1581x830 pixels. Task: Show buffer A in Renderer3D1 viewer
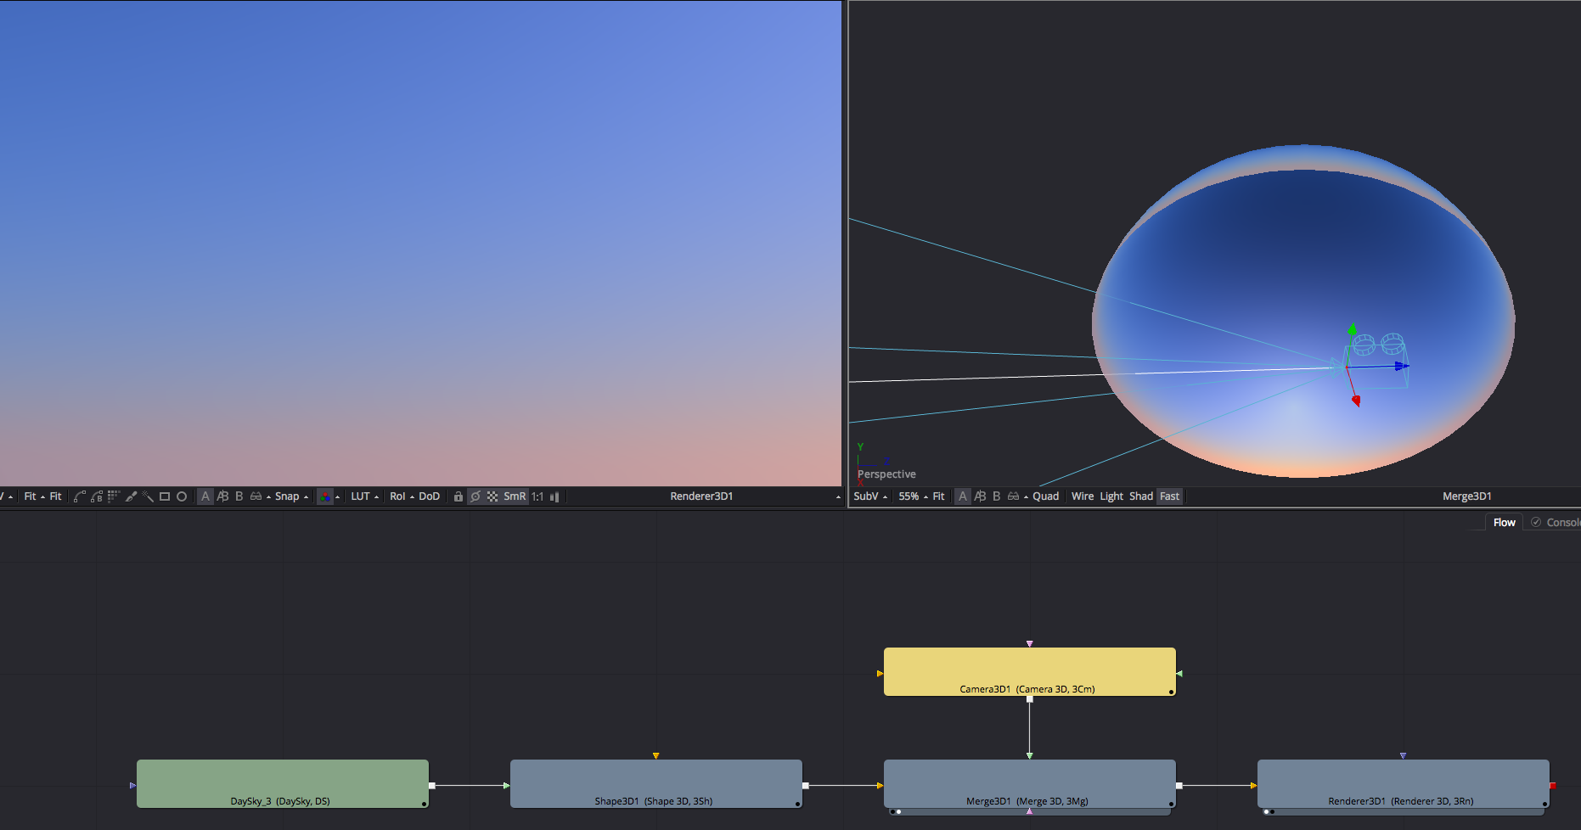205,496
